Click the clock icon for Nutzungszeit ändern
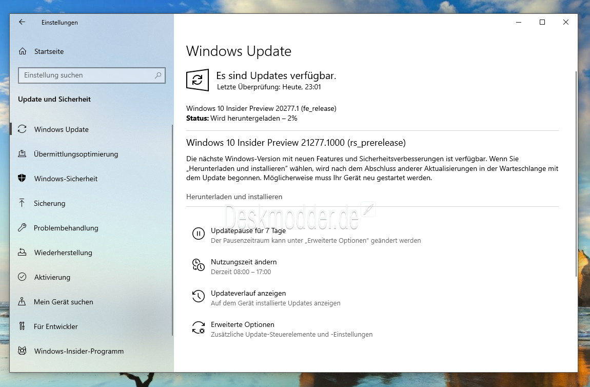The width and height of the screenshot is (590, 387). (199, 265)
